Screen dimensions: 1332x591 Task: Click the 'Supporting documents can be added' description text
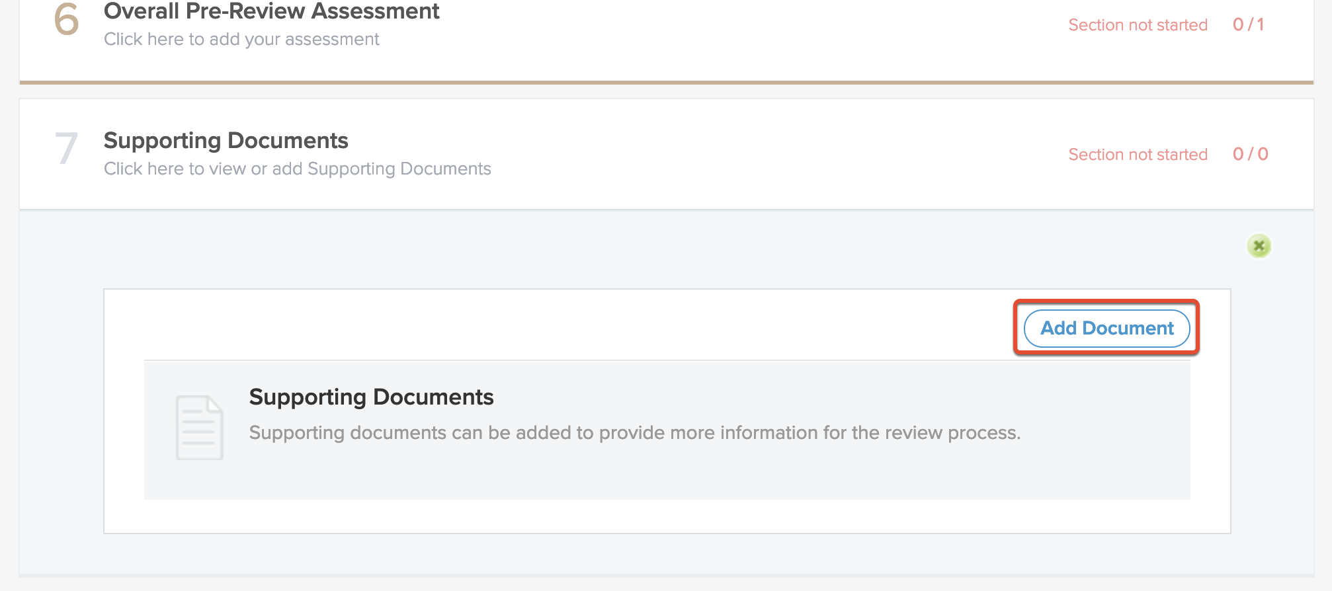[635, 433]
